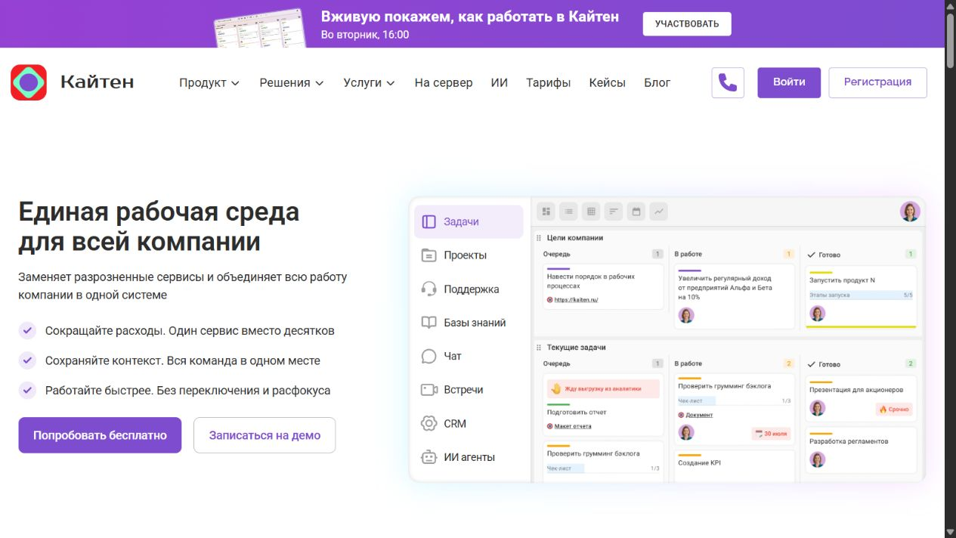Switch to table grid view icon
This screenshot has height=538, width=956.
[591, 212]
